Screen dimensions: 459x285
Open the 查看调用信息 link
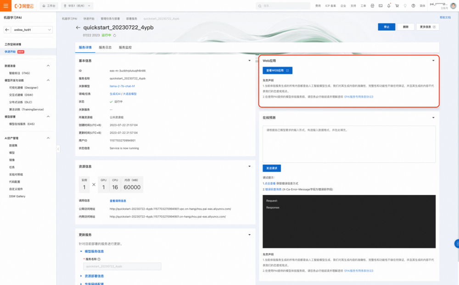tap(118, 201)
